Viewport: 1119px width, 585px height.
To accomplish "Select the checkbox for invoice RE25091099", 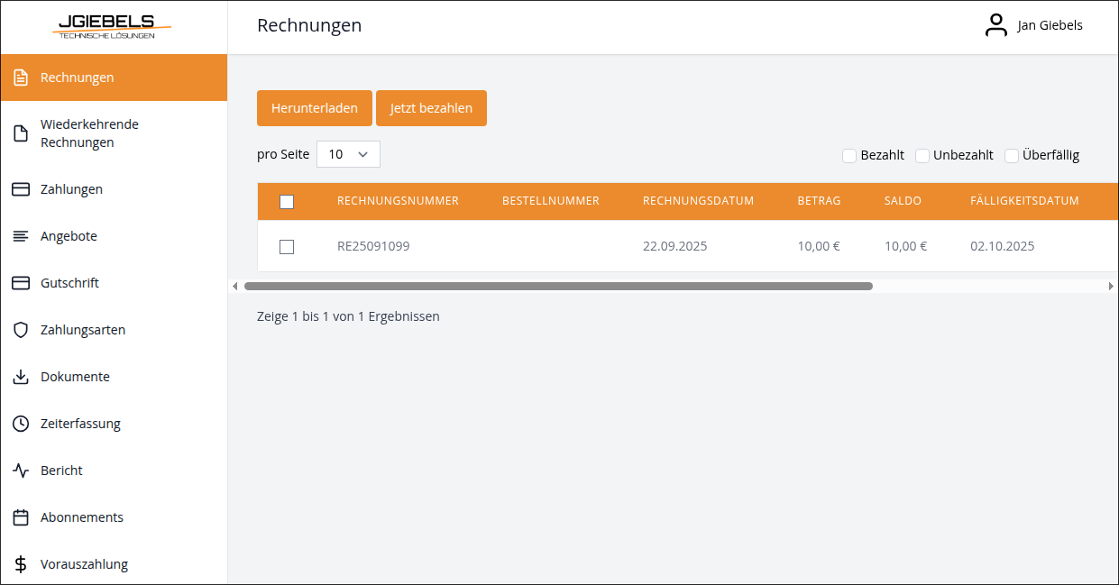I will click(x=288, y=246).
